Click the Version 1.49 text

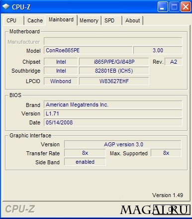point(168,195)
